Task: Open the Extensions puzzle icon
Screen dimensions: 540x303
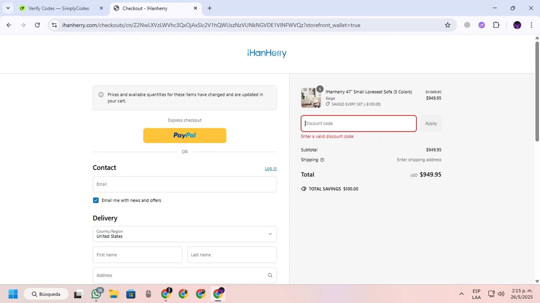Action: click(x=496, y=25)
